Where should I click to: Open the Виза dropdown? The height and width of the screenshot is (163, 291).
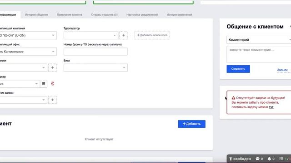(x=95, y=67)
